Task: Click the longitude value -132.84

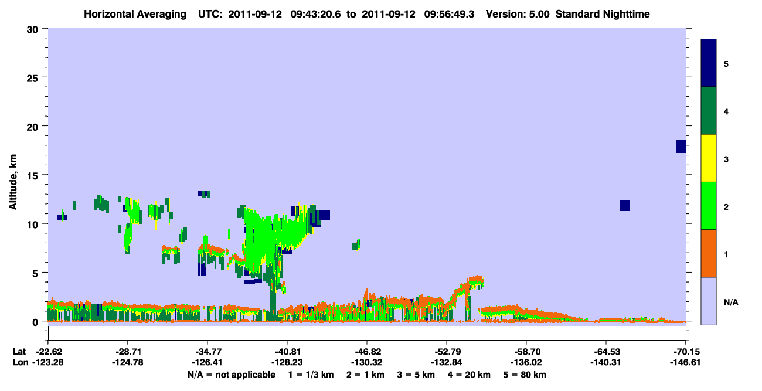Action: (x=446, y=363)
